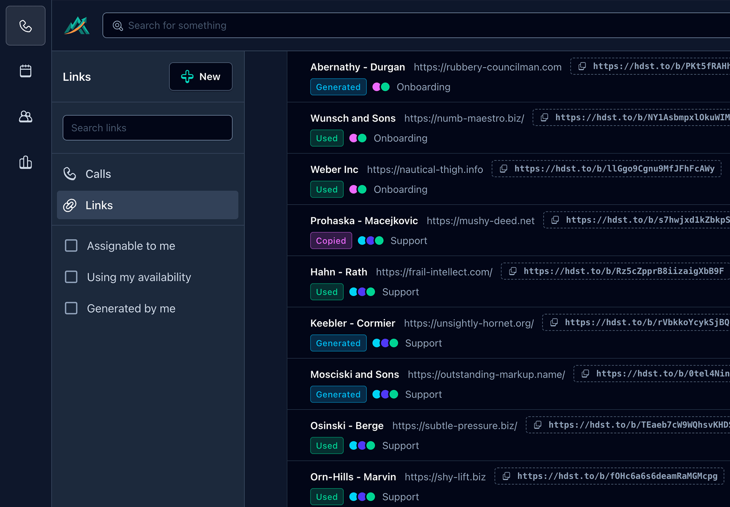Click Used badge on Wunsch and Sons
Screen dimensions: 730x507
click(x=327, y=138)
